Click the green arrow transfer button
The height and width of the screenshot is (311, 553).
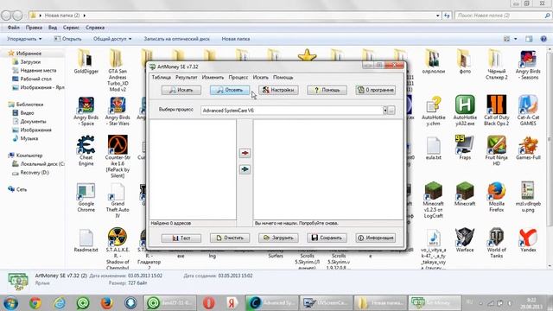(x=245, y=169)
